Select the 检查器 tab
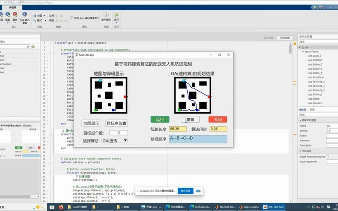338x211 pixels. click(302, 110)
